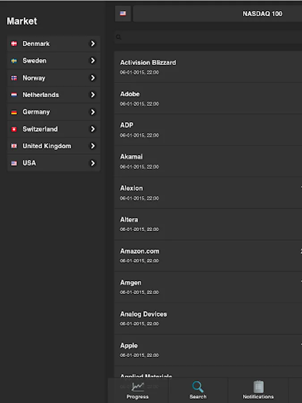Expand the USA market chevron
302x403 pixels.
[x=93, y=163]
